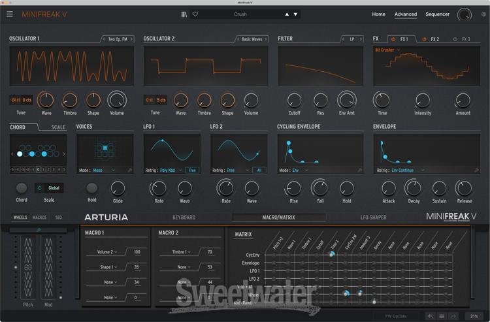Open the edit history list icon
Image resolution: width=490 pixels, height=322 pixels.
(442, 316)
